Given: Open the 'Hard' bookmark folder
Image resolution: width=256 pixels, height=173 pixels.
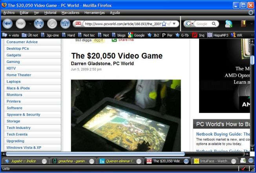Looking at the screenshot, I should pos(68,35).
